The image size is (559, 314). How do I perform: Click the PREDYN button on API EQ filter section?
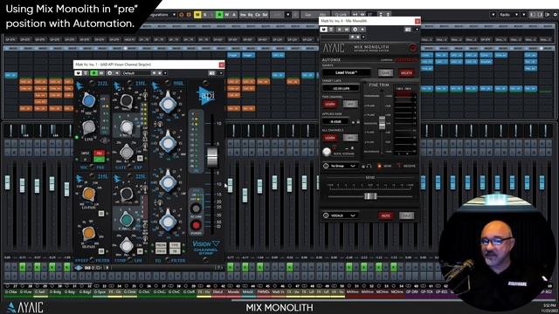tap(161, 246)
